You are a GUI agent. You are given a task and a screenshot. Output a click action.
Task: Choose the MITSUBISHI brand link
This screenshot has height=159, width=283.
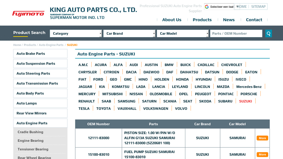tap(112, 94)
